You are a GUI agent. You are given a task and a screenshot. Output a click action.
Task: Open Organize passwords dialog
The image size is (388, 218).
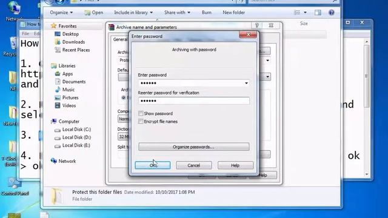tap(194, 147)
